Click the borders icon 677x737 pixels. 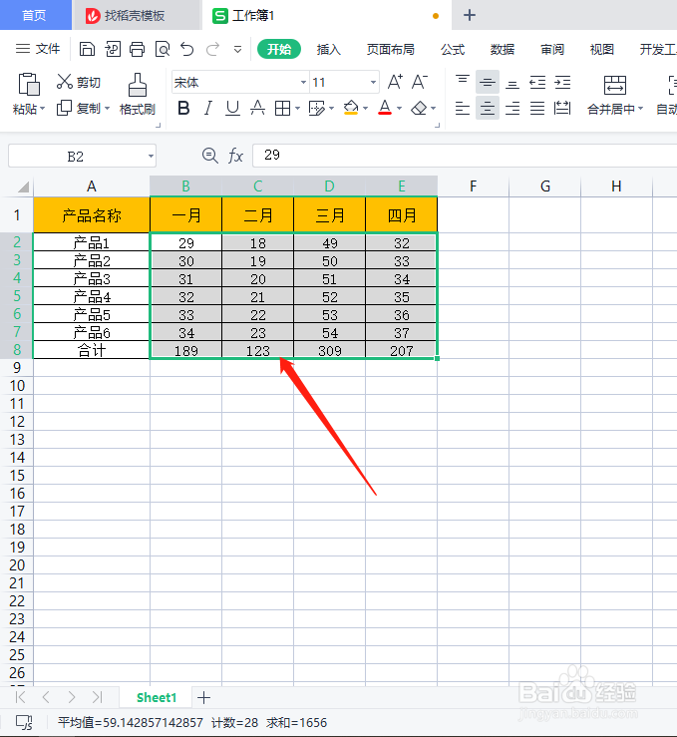pos(282,109)
